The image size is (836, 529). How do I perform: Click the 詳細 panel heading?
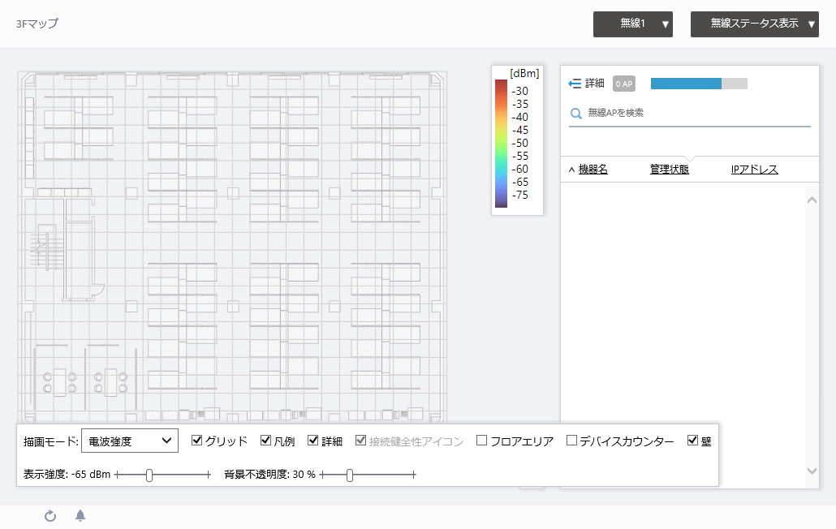tap(594, 84)
